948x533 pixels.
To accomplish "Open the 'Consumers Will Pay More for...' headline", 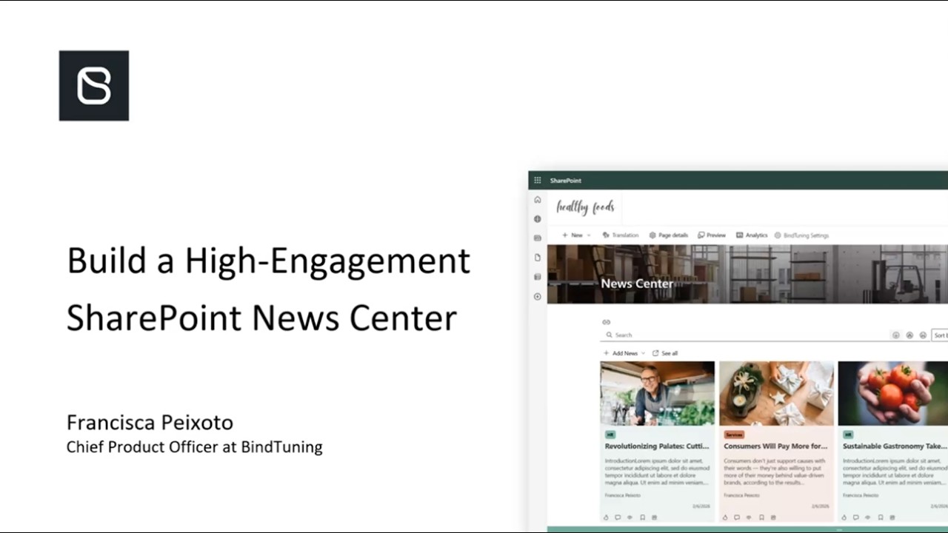I will click(775, 446).
